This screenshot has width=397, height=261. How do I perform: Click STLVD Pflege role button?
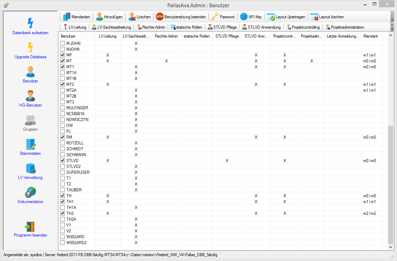(222, 27)
